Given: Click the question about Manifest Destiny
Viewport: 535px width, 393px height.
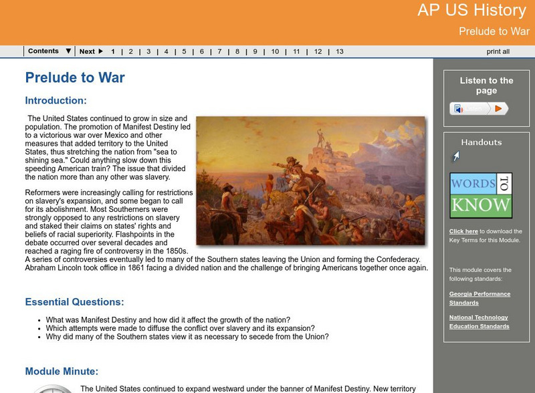Looking at the screenshot, I should tap(168, 320).
